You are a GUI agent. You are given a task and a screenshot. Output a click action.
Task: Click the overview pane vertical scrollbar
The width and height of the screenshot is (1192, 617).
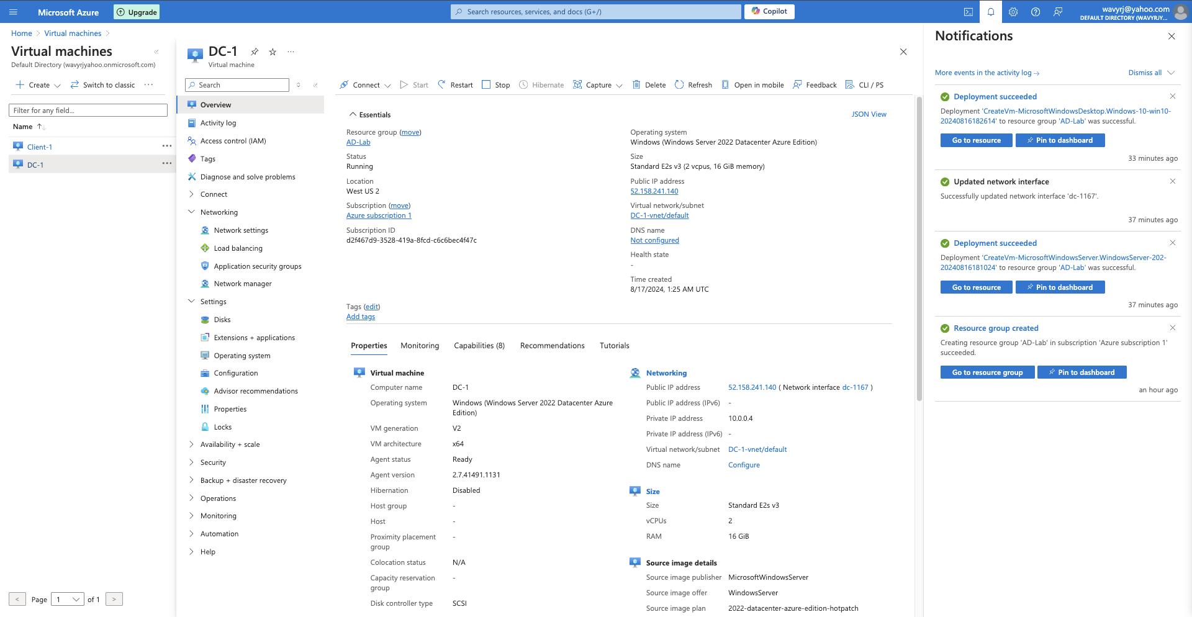pyautogui.click(x=919, y=248)
